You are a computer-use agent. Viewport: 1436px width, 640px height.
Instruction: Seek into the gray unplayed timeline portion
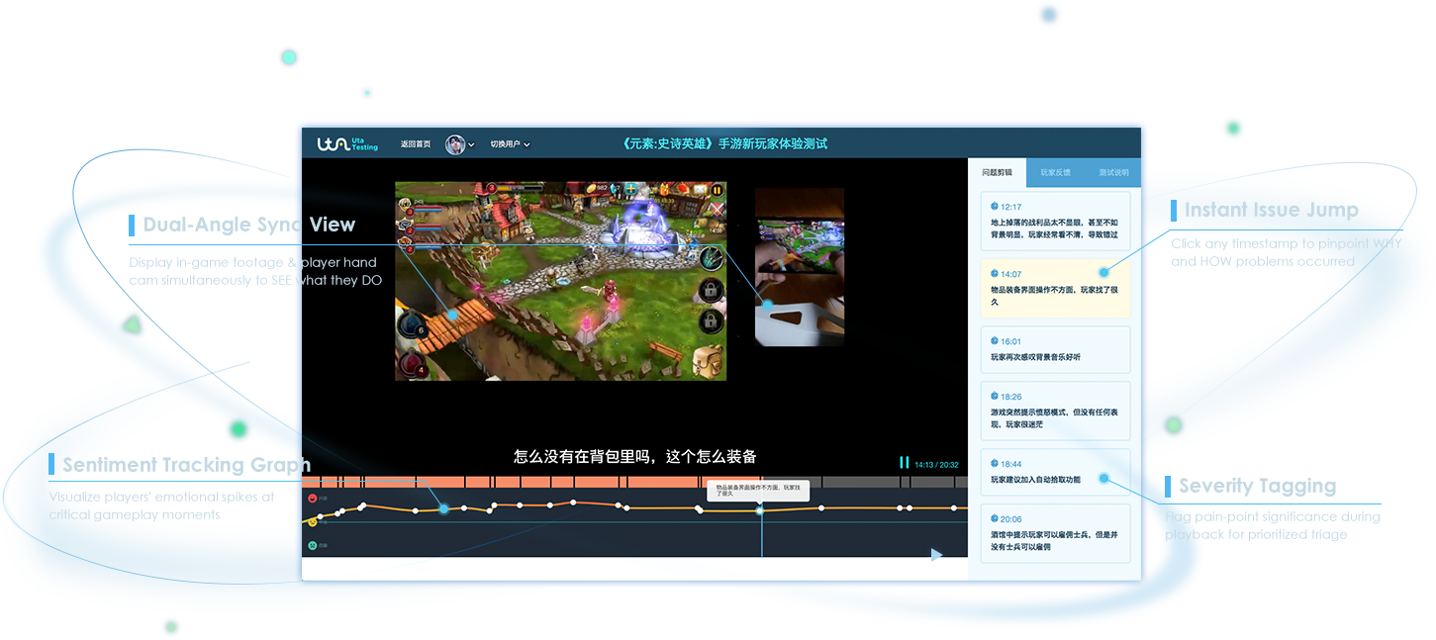[864, 482]
